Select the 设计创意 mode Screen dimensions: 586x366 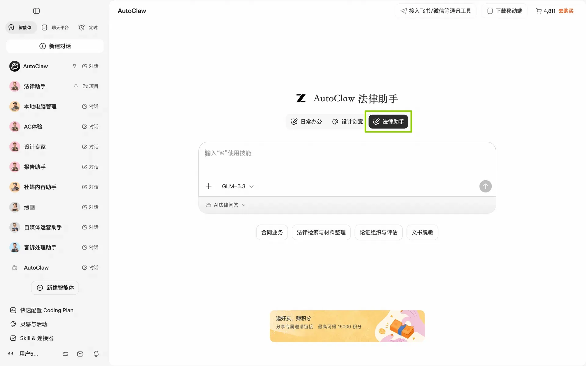347,122
